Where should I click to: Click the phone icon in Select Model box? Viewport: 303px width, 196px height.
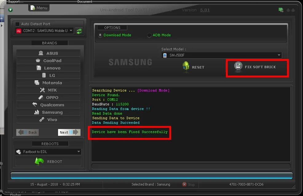[x=165, y=55]
